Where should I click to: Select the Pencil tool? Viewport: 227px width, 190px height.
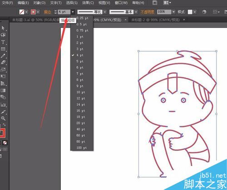(x=3, y=56)
